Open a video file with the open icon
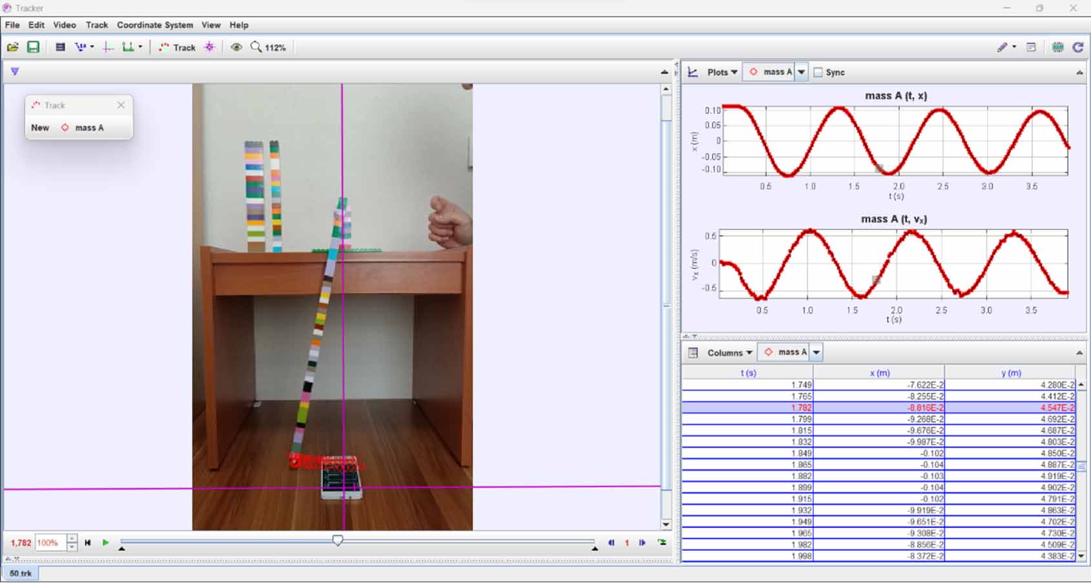1091x583 pixels. tap(13, 47)
